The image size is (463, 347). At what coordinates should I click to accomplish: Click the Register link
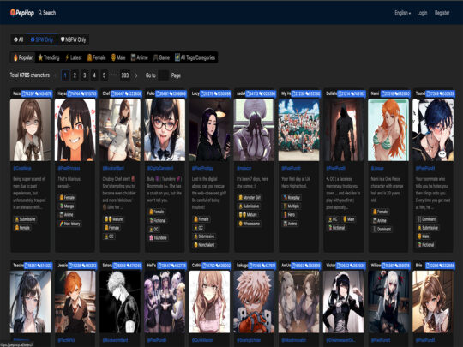pos(442,13)
